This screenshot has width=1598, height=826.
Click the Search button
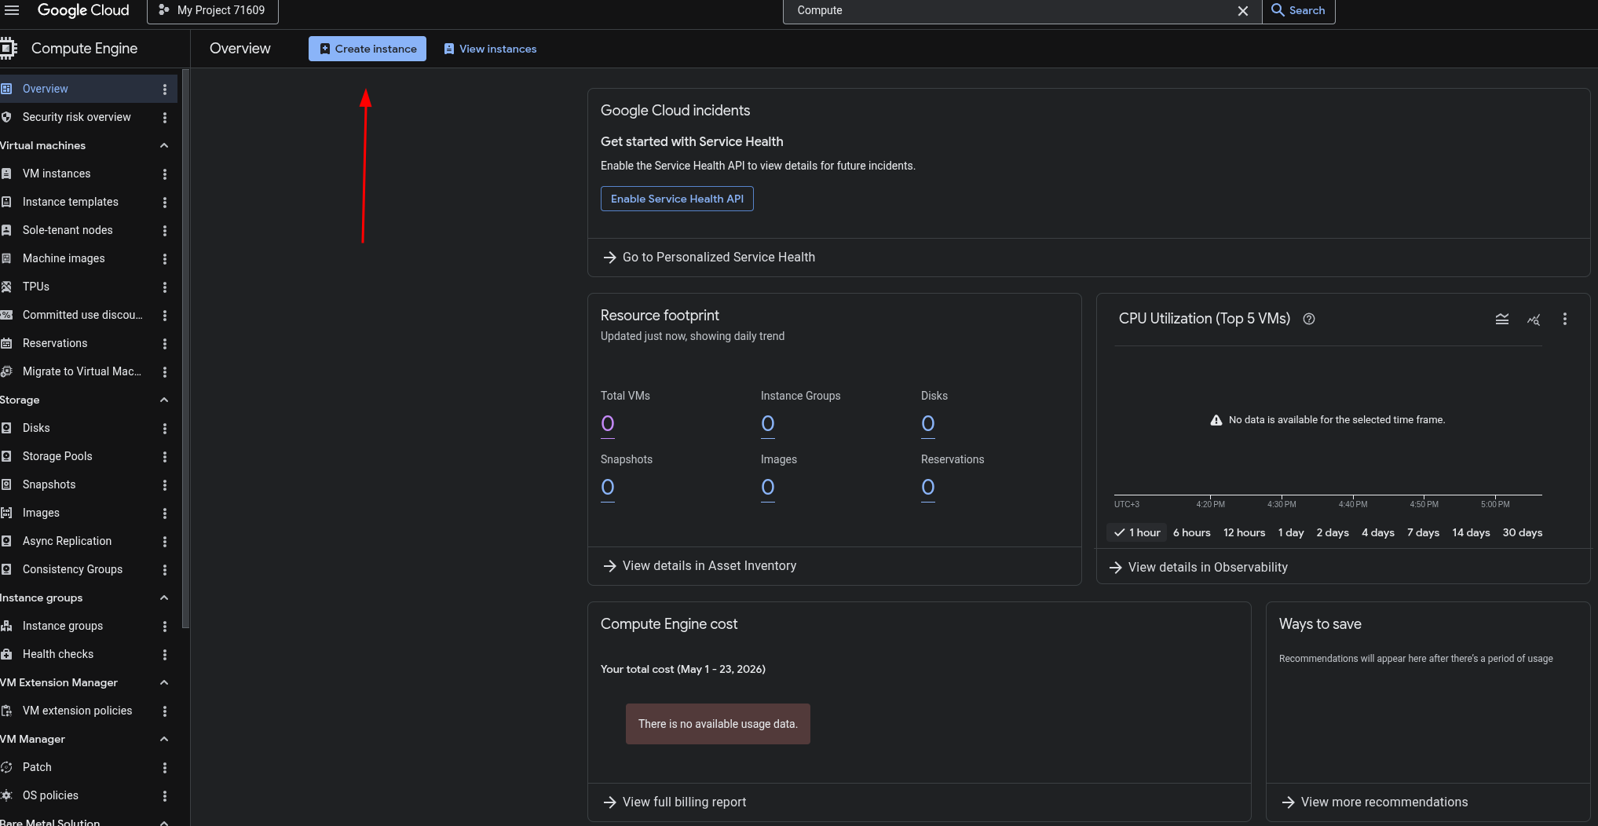point(1299,10)
